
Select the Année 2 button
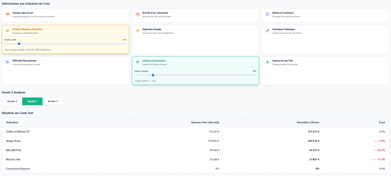pyautogui.click(x=32, y=101)
